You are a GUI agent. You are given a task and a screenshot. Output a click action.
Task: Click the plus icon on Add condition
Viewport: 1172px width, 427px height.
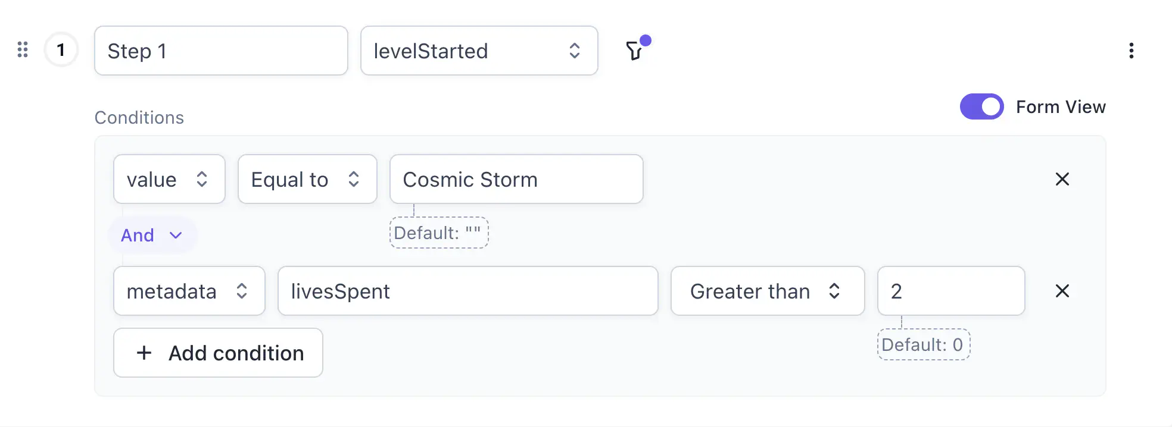[x=144, y=353]
